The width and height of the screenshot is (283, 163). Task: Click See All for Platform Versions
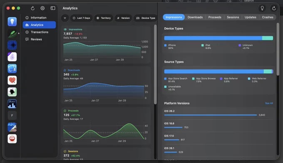tap(269, 103)
